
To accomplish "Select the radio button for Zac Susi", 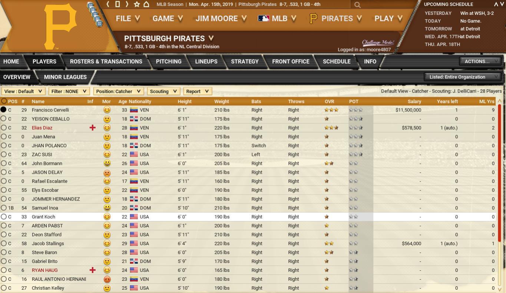I will [4, 154].
